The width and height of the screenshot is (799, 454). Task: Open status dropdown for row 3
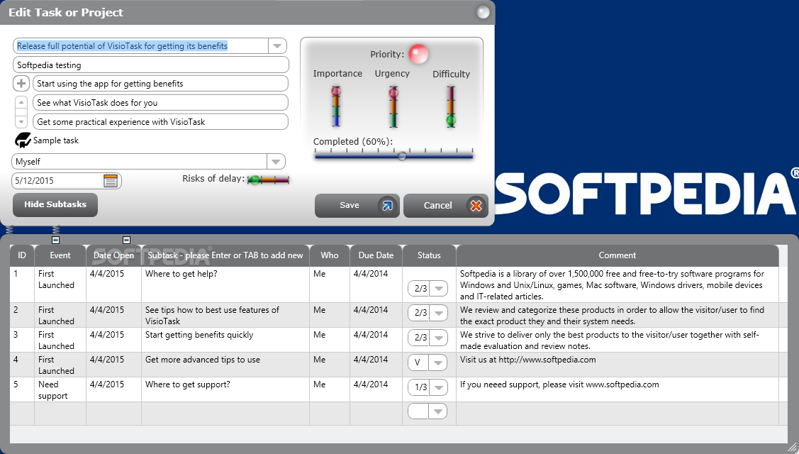438,337
